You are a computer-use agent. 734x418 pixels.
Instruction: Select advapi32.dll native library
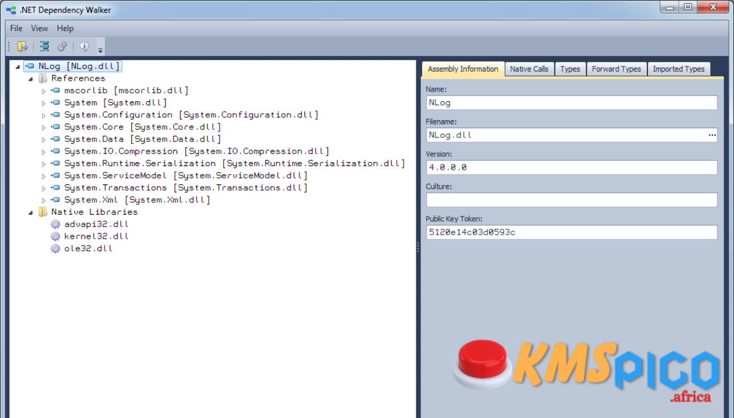[96, 224]
